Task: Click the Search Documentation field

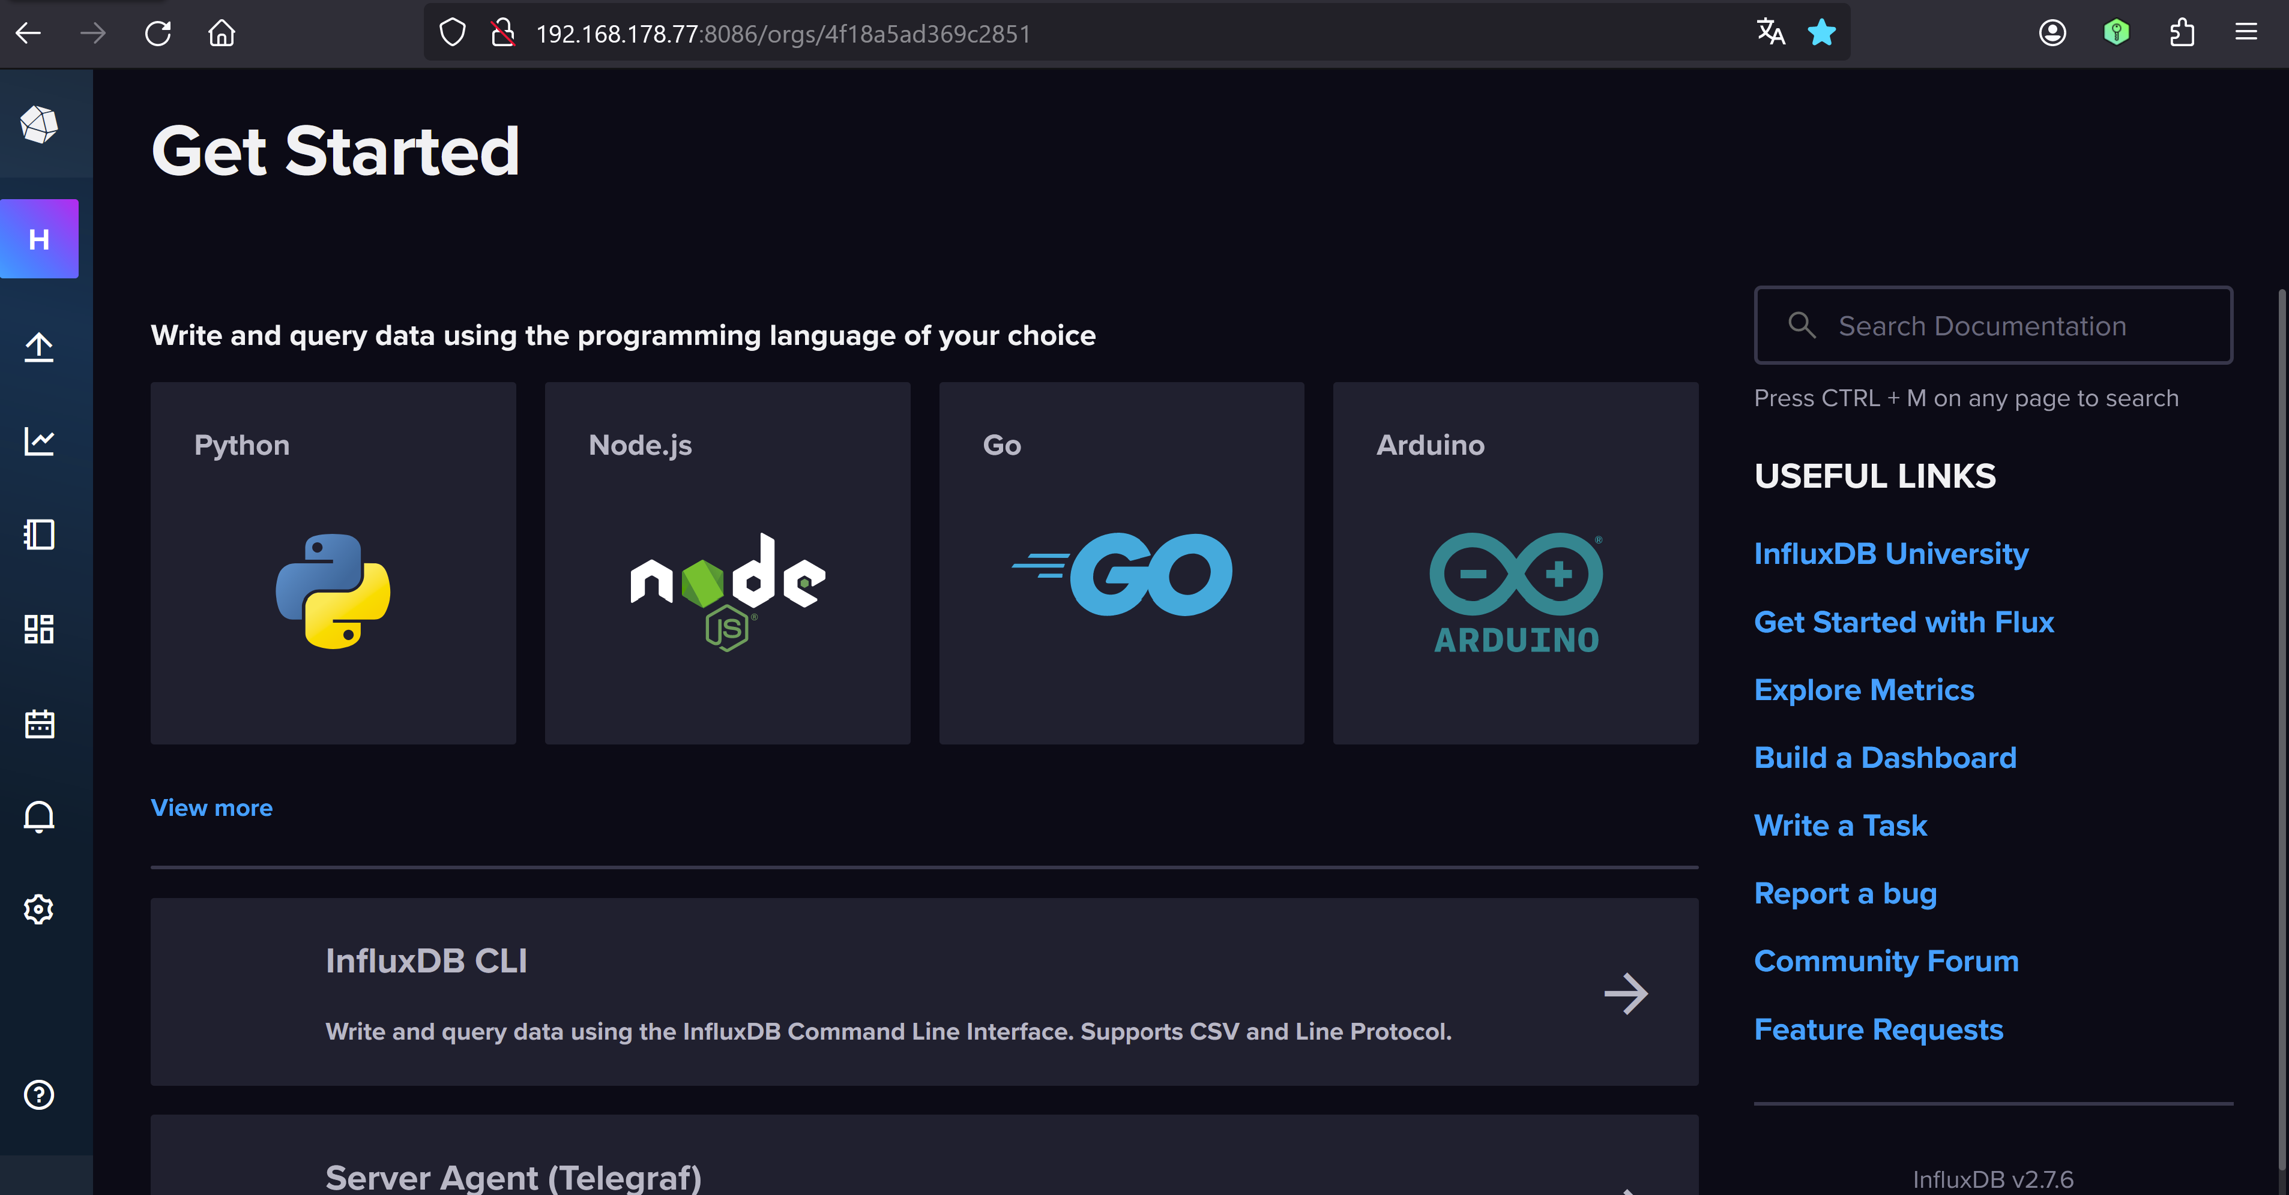Action: click(x=1992, y=326)
